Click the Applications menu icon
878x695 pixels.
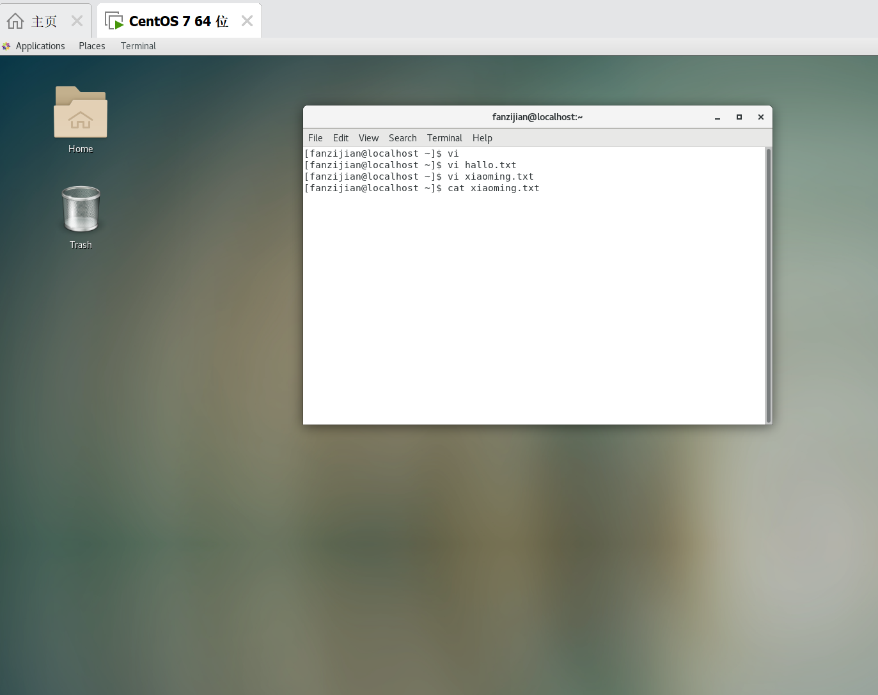point(6,46)
